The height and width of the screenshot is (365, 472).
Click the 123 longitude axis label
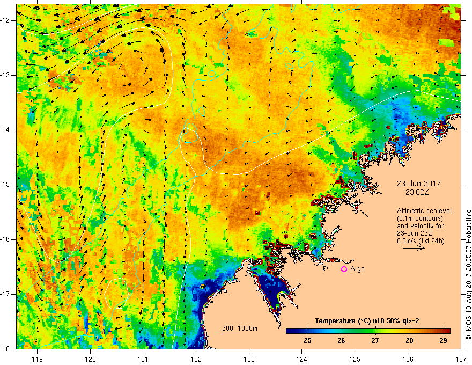pos(249,359)
